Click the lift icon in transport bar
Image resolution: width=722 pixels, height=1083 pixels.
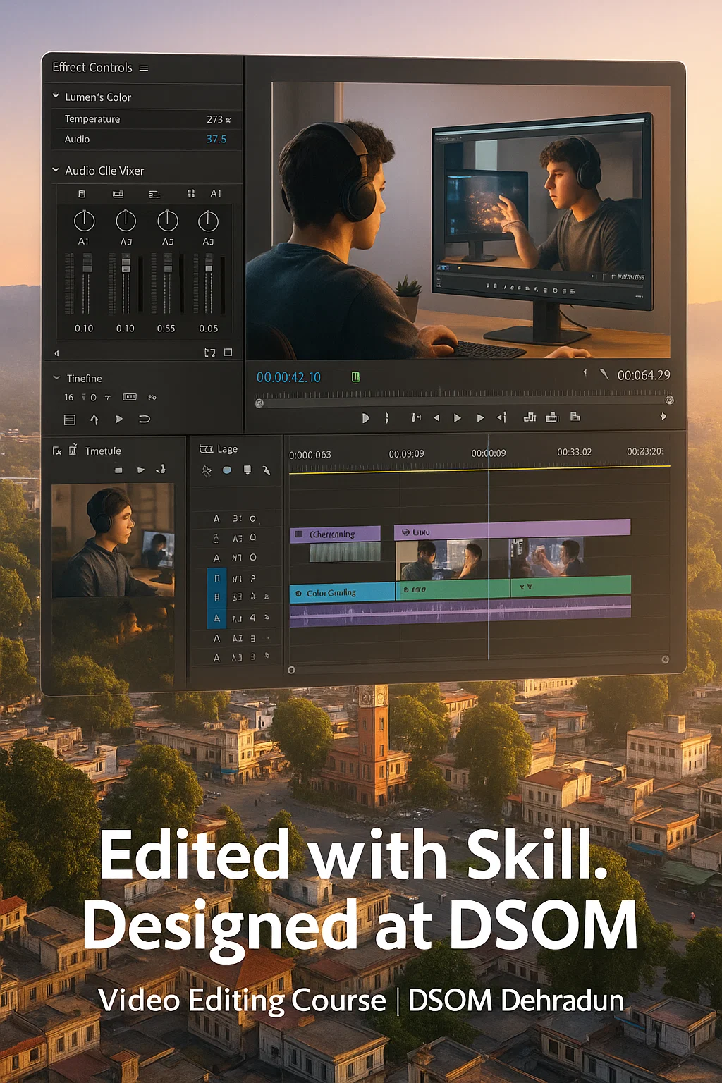tap(530, 417)
